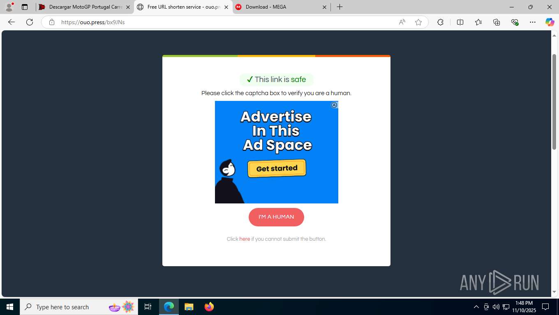Add this page to favorites star

[418, 22]
